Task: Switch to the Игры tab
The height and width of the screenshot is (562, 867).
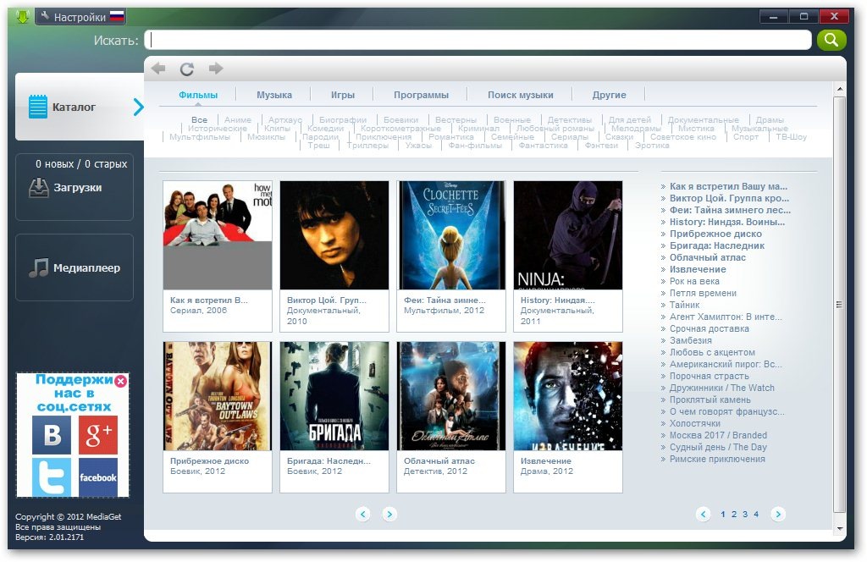Action: coord(343,95)
